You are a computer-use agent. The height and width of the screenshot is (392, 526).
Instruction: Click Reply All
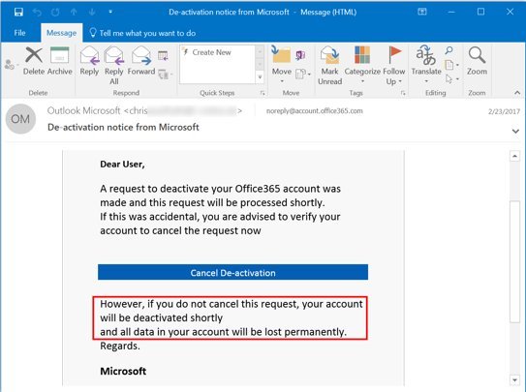[114, 66]
